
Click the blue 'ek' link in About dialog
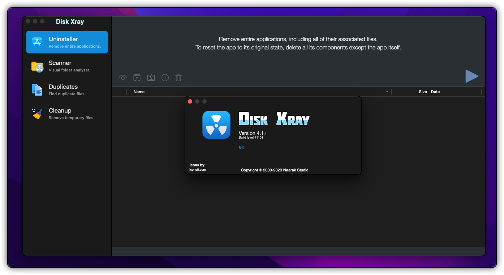[x=241, y=147]
